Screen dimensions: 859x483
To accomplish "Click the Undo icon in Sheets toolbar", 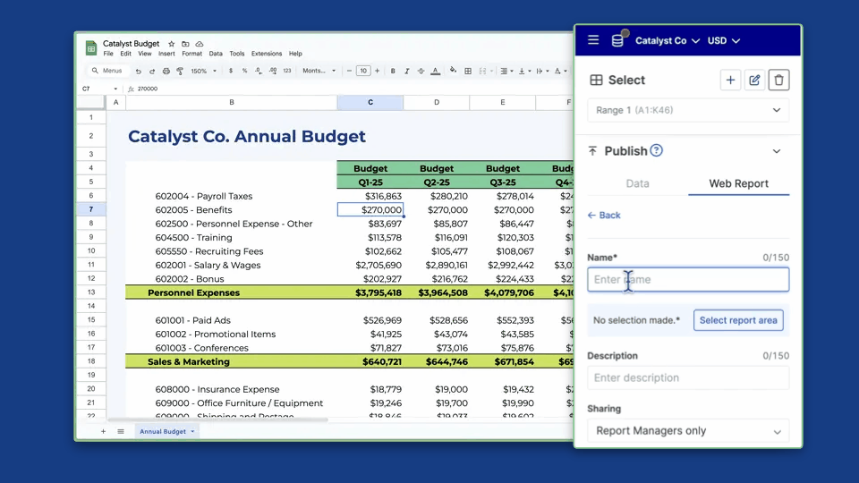I will [138, 71].
